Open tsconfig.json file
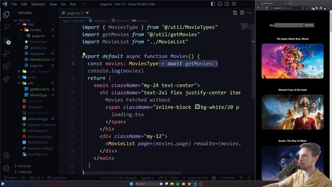The height and width of the screenshot is (187, 332). (x=37, y=154)
